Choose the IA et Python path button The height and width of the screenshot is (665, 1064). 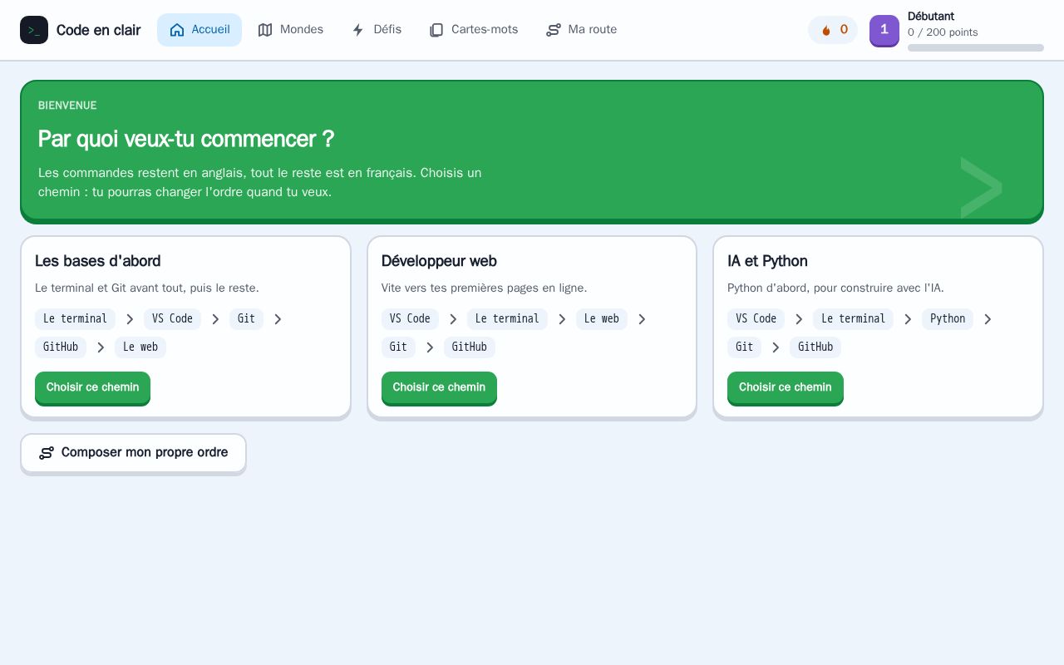[786, 387]
